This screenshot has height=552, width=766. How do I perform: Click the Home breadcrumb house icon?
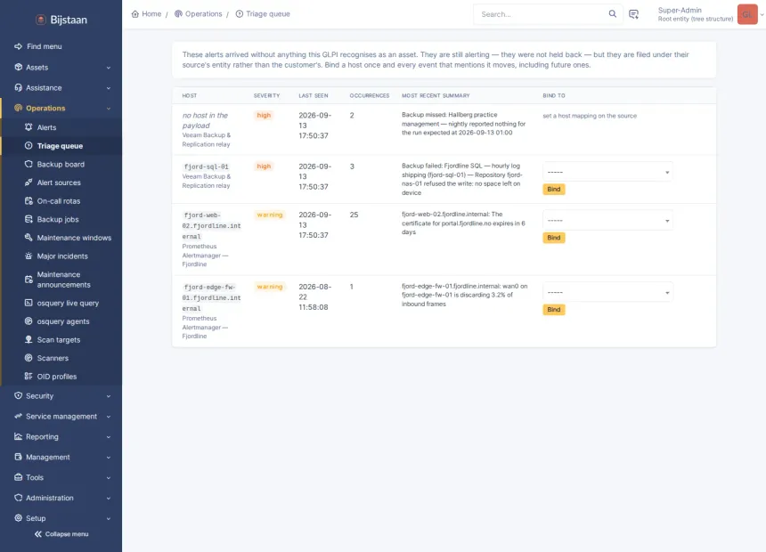coord(135,13)
